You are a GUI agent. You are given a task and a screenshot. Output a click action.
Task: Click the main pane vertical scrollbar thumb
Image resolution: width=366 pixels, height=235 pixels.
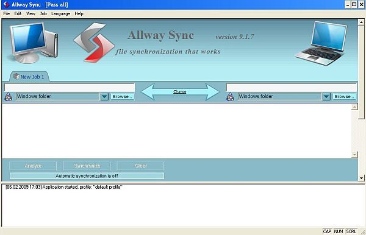pyautogui.click(x=361, y=72)
